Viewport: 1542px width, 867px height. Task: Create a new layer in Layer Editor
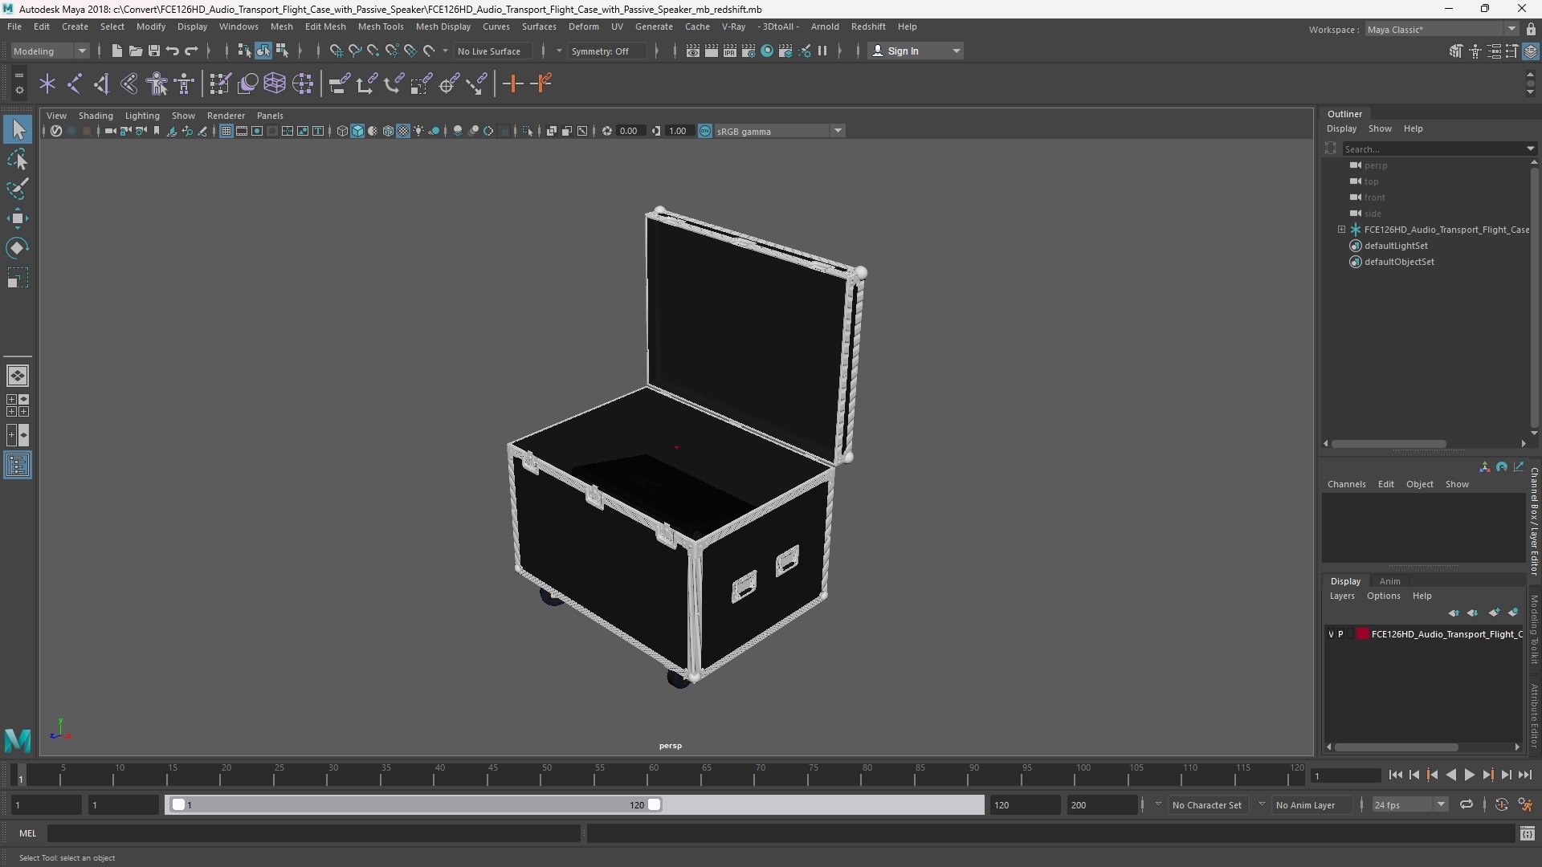coord(1494,613)
